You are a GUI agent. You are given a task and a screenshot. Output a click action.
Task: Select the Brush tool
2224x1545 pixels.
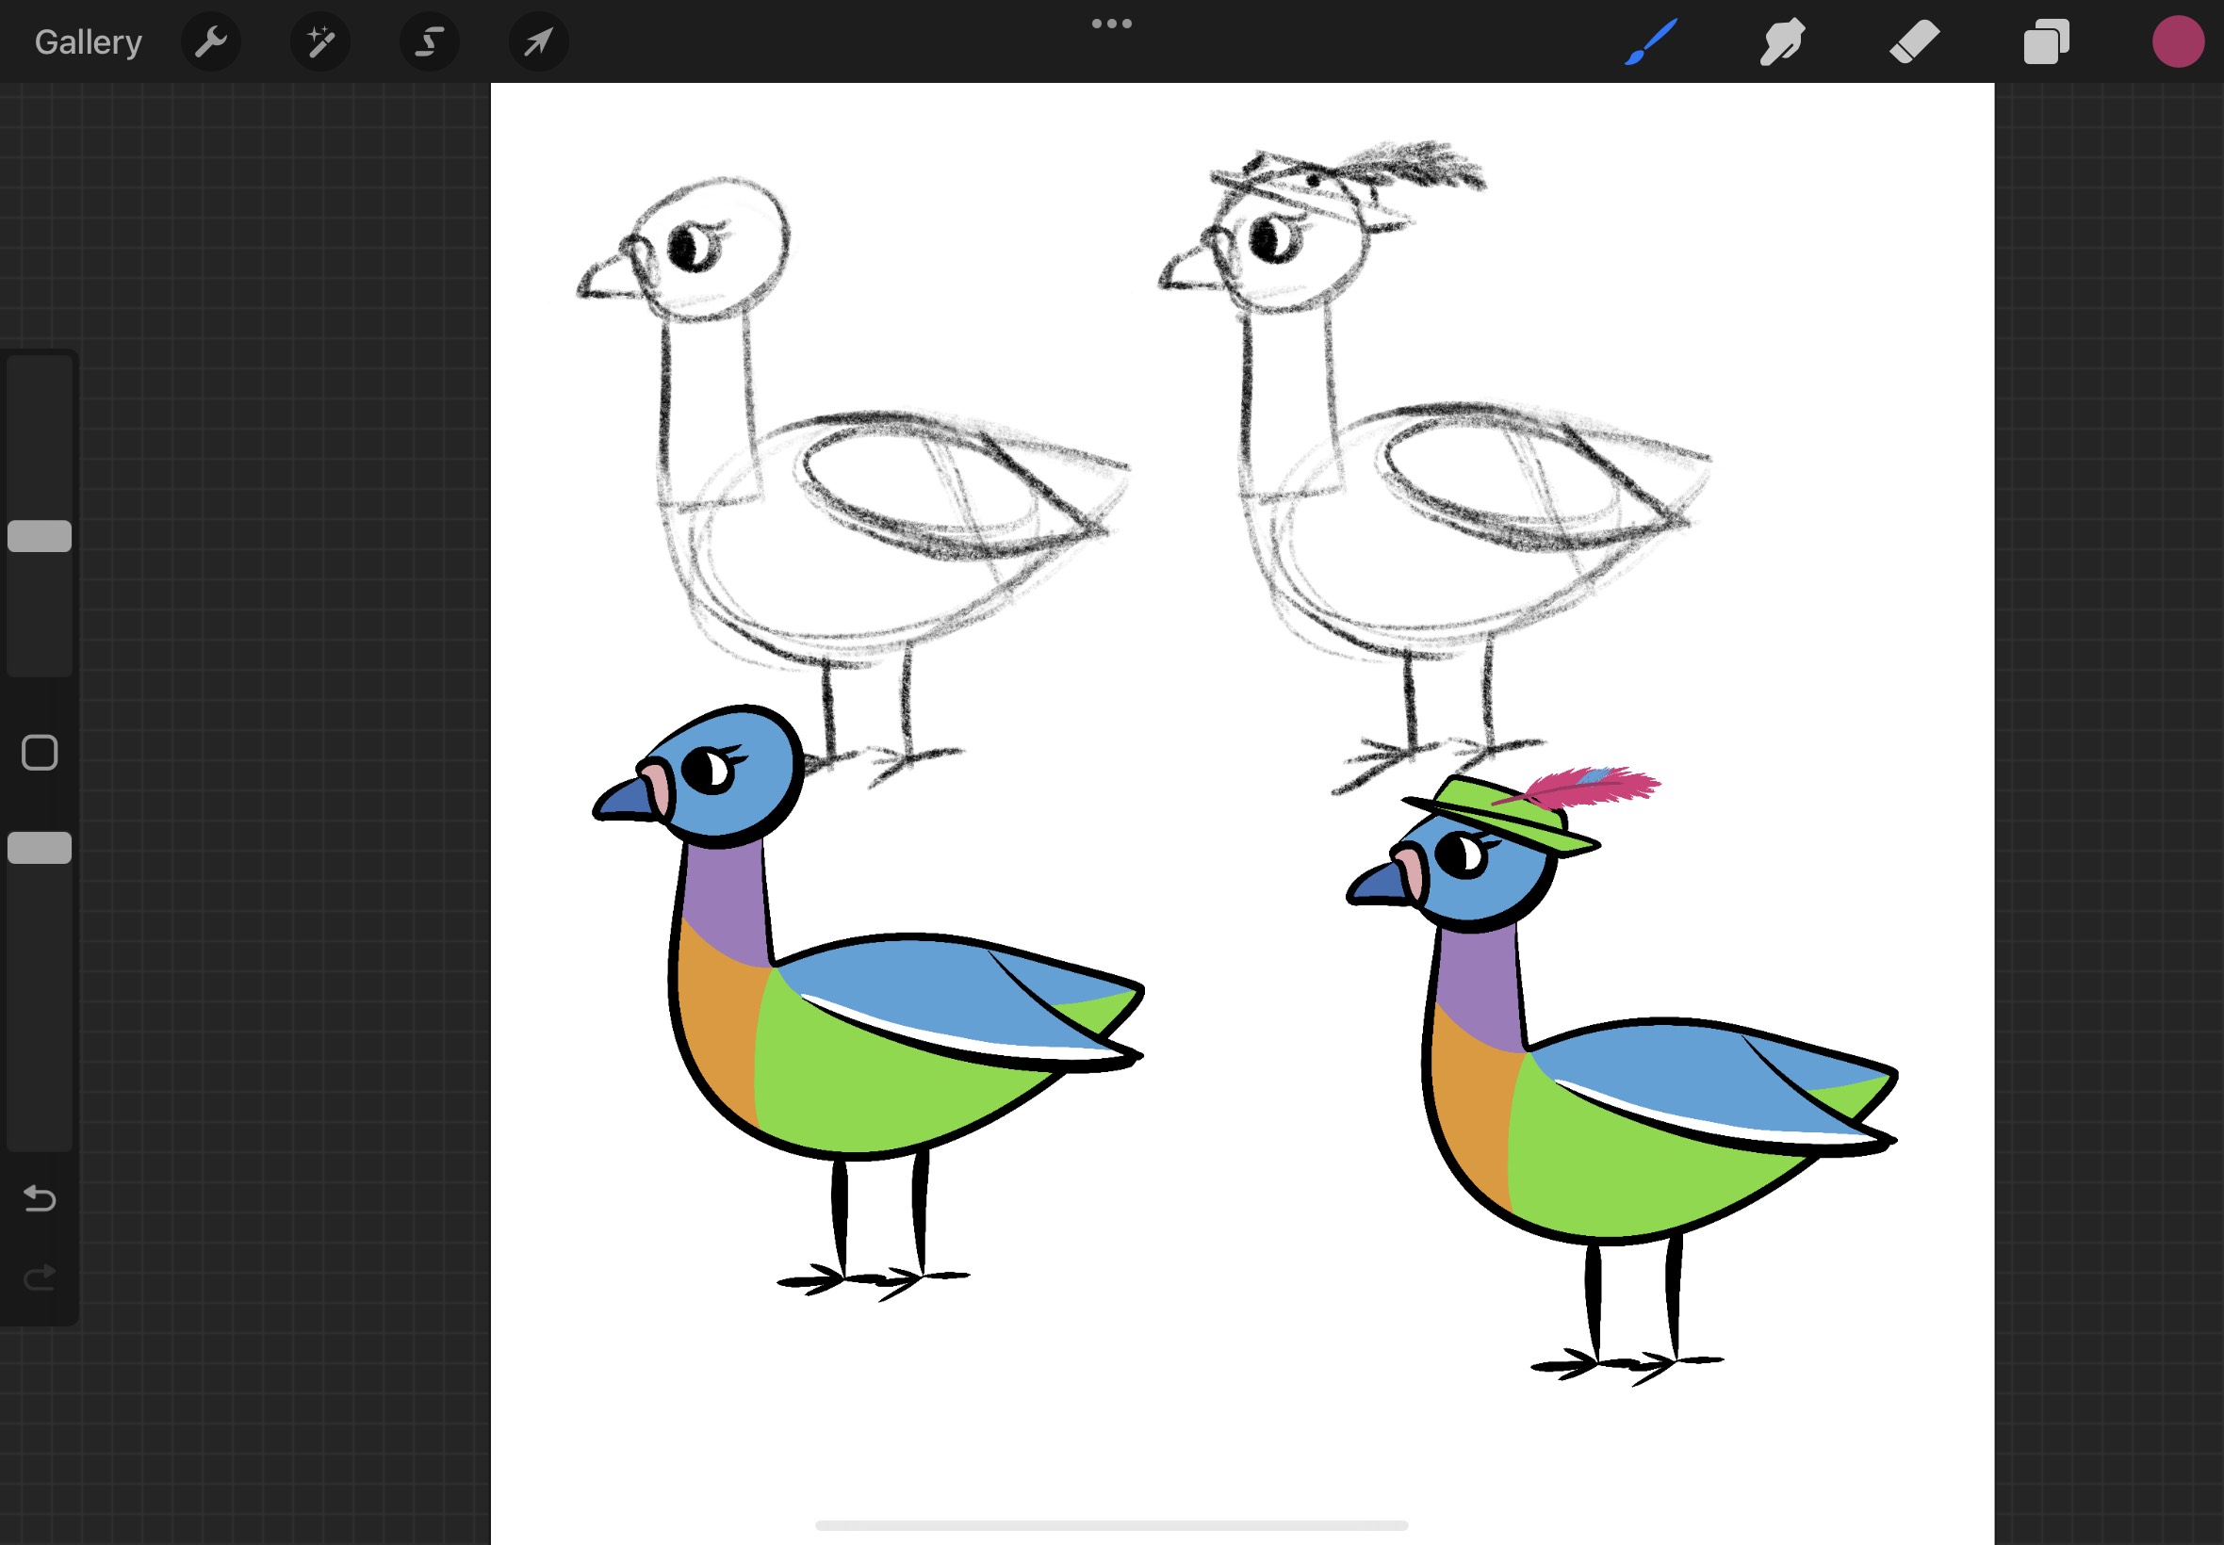1651,41
